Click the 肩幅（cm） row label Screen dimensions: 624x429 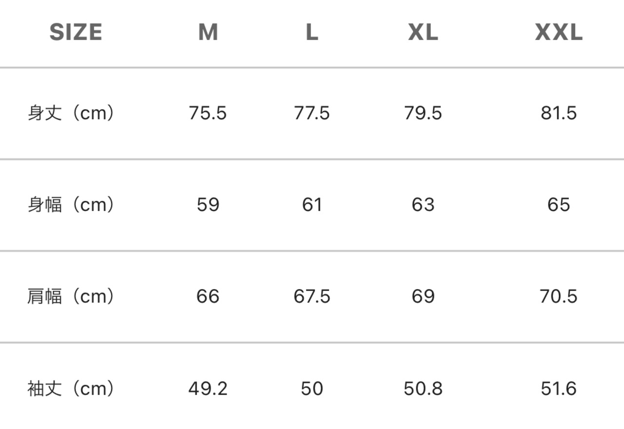point(72,296)
